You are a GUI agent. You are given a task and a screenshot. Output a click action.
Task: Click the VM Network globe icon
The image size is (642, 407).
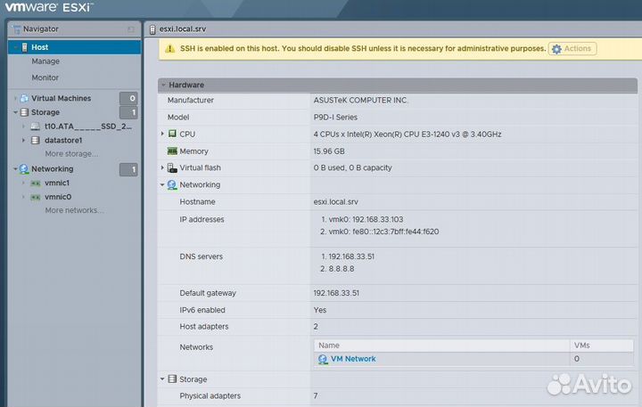(323, 359)
